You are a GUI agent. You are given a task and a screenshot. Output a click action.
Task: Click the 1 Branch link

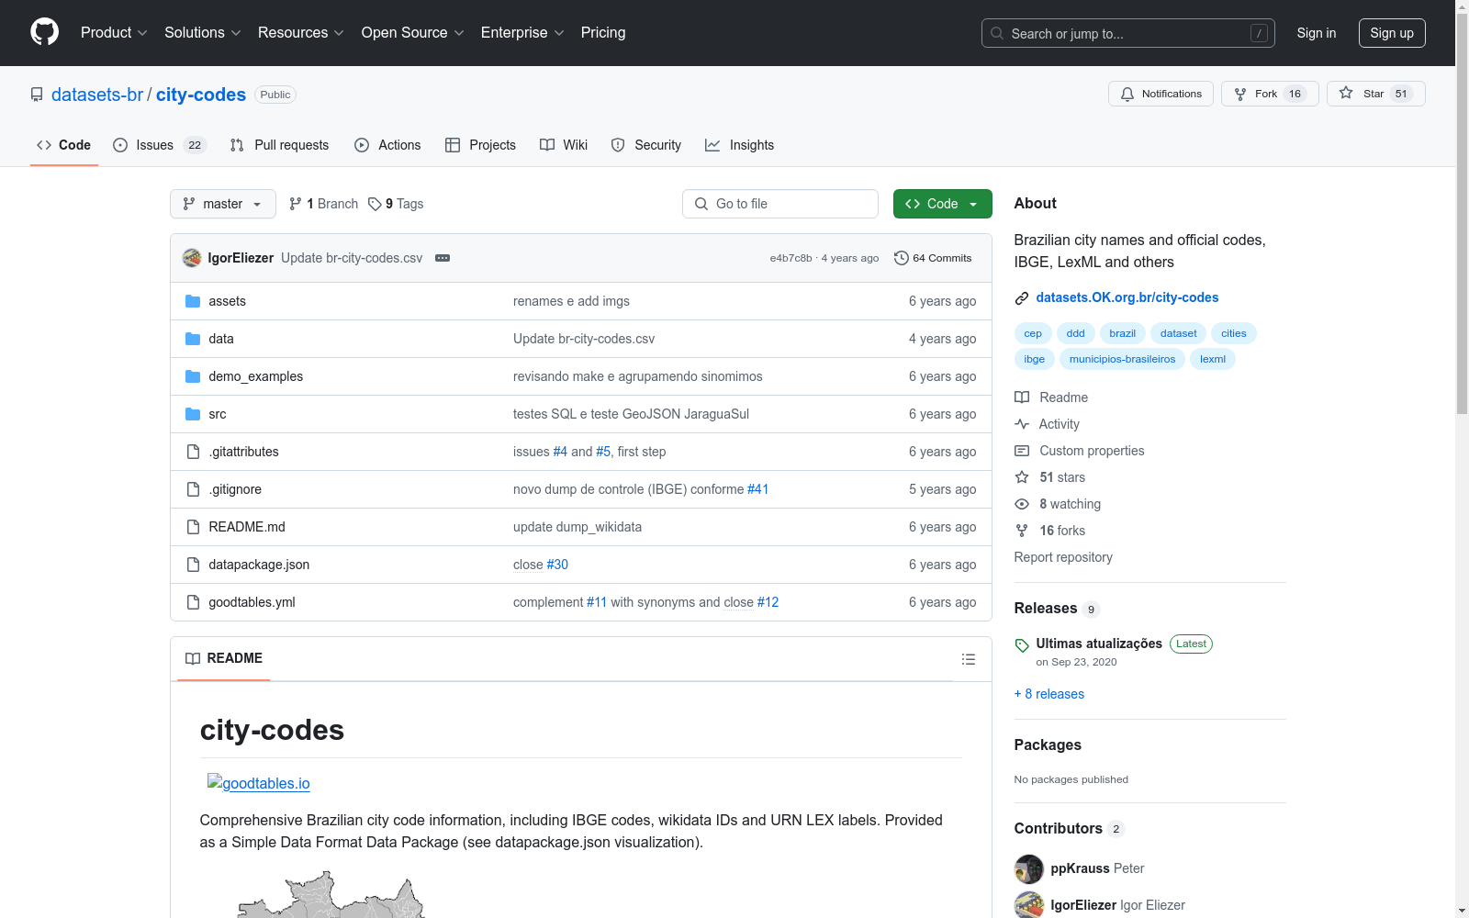(x=324, y=204)
